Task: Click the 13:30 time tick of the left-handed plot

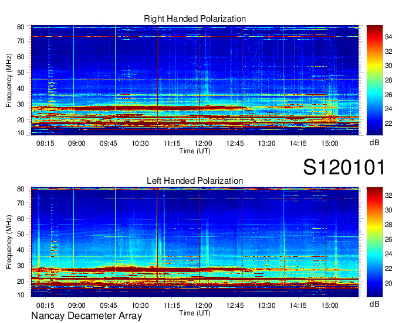Action: click(x=266, y=305)
